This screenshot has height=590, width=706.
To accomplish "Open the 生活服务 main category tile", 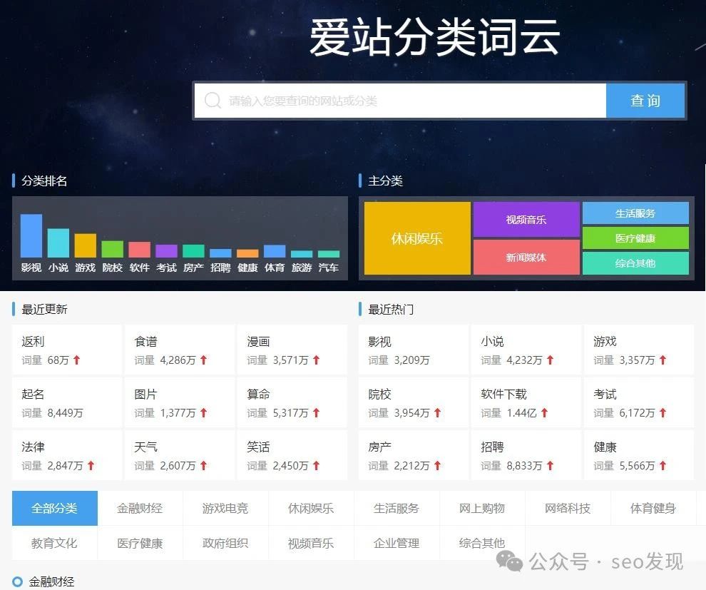I will (635, 213).
